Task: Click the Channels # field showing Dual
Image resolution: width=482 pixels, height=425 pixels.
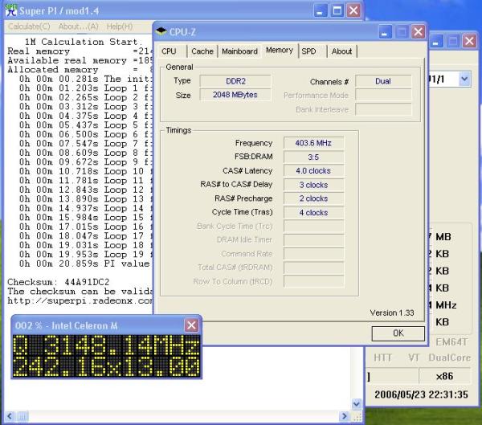Action: [383, 81]
